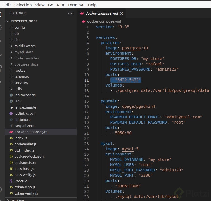Click whale icon in editor tab
The image size is (211, 201).
point(82,13)
